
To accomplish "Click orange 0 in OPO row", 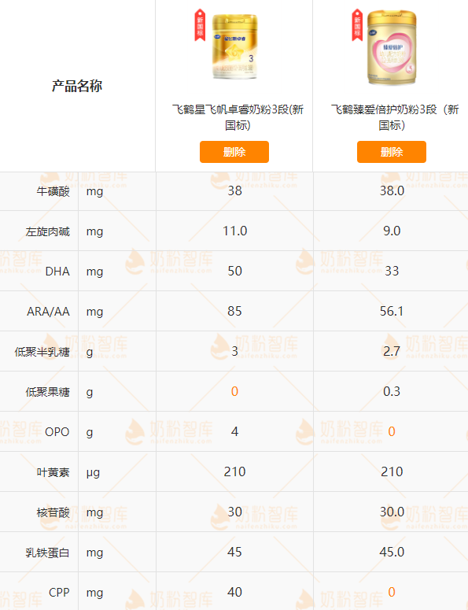I will [392, 431].
